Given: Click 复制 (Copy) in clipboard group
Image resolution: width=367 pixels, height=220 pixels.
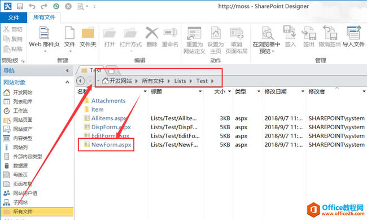Looking at the screenshot, I should [13, 39].
